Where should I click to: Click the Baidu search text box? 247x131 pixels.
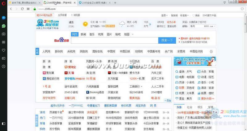click(x=115, y=41)
